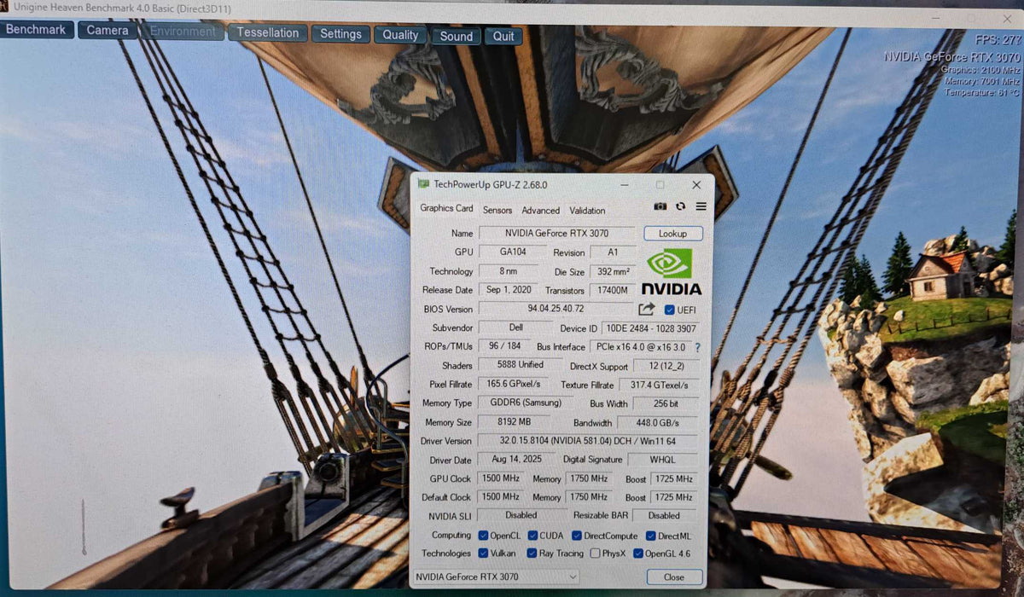Click the Subvendor value Dell
This screenshot has height=597, width=1024.
tap(515, 327)
